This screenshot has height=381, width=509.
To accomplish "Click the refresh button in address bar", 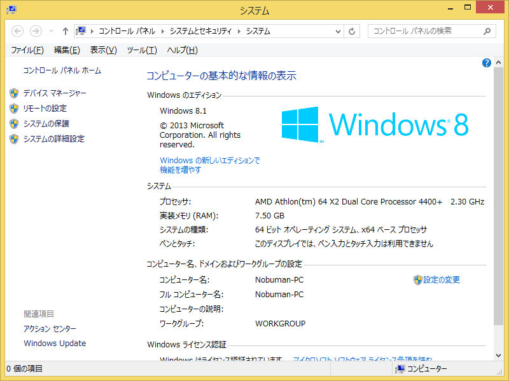I will click(352, 31).
